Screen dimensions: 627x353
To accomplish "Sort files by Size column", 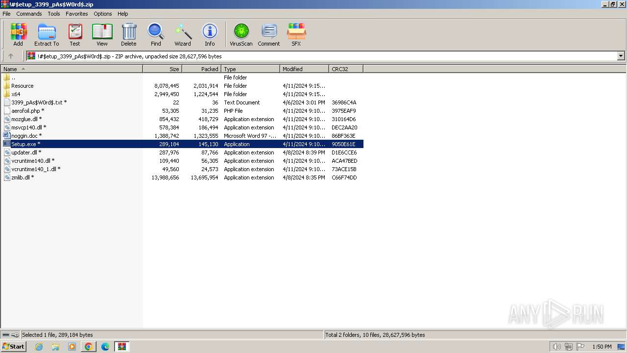I will 162,69.
